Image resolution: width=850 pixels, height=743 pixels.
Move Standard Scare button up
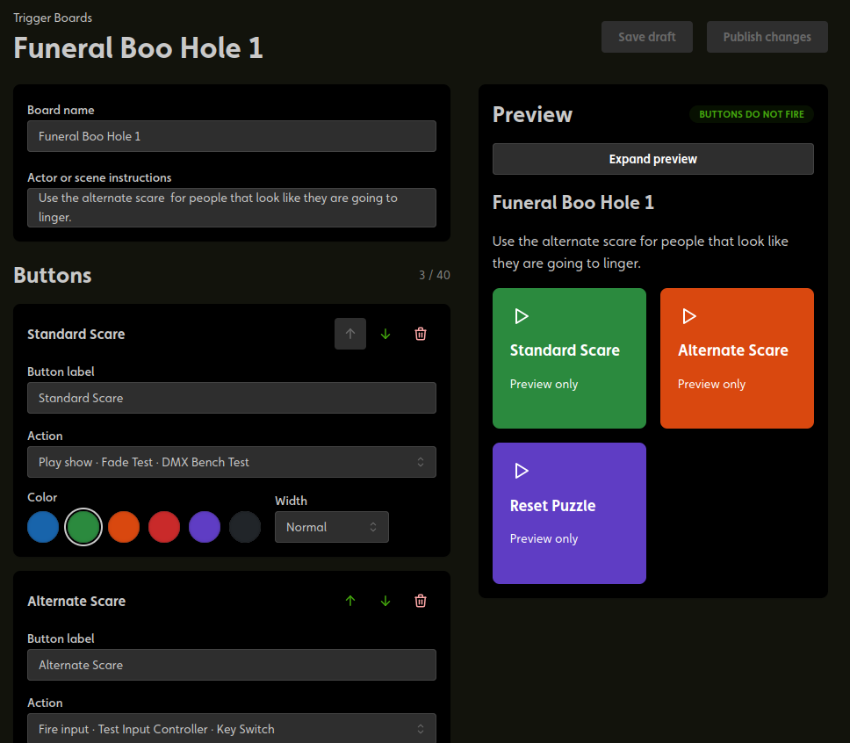click(x=350, y=334)
